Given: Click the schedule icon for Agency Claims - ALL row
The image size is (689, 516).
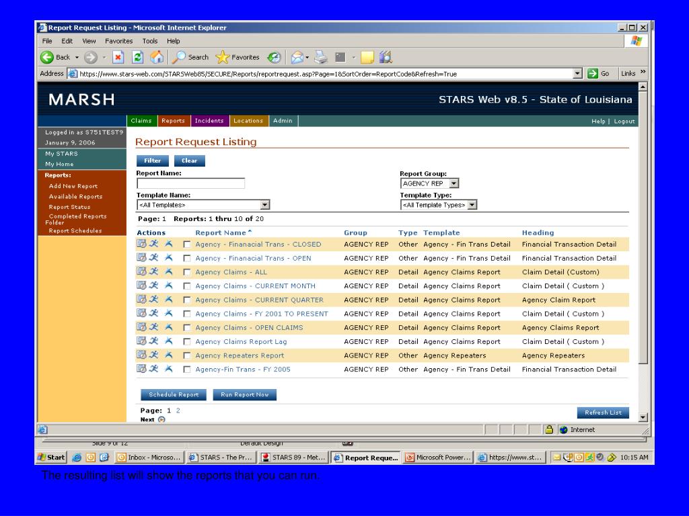Looking at the screenshot, I should tap(141, 271).
